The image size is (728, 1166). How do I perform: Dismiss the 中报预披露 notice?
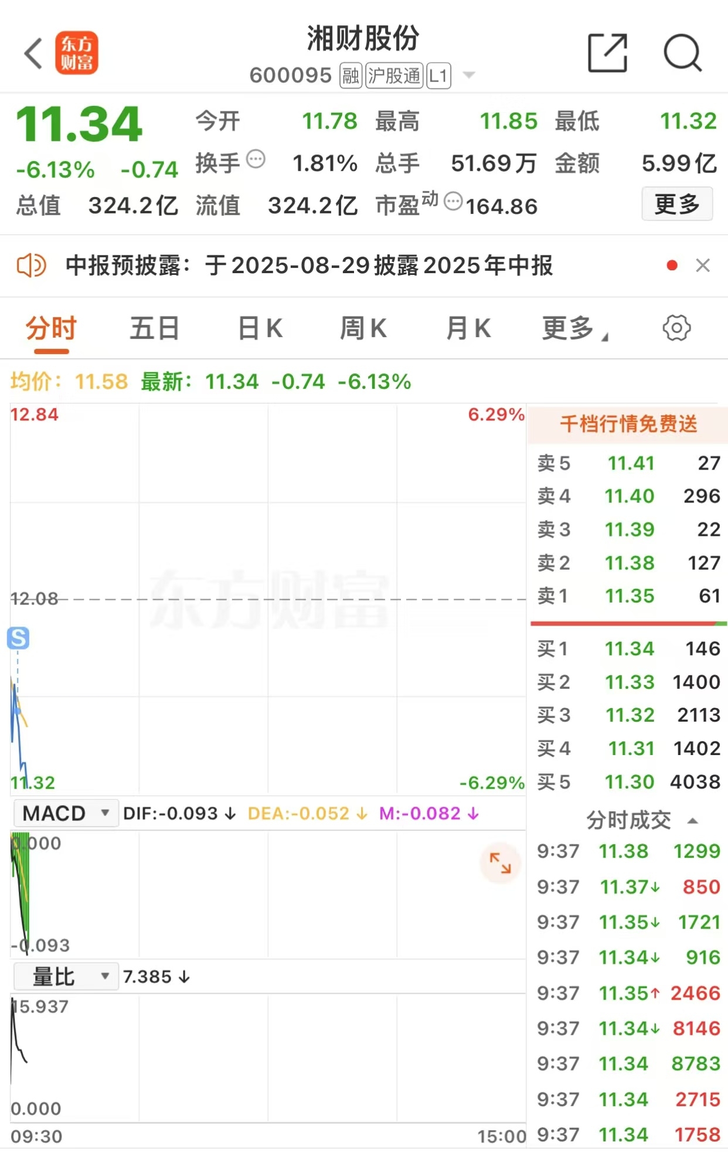pos(703,266)
